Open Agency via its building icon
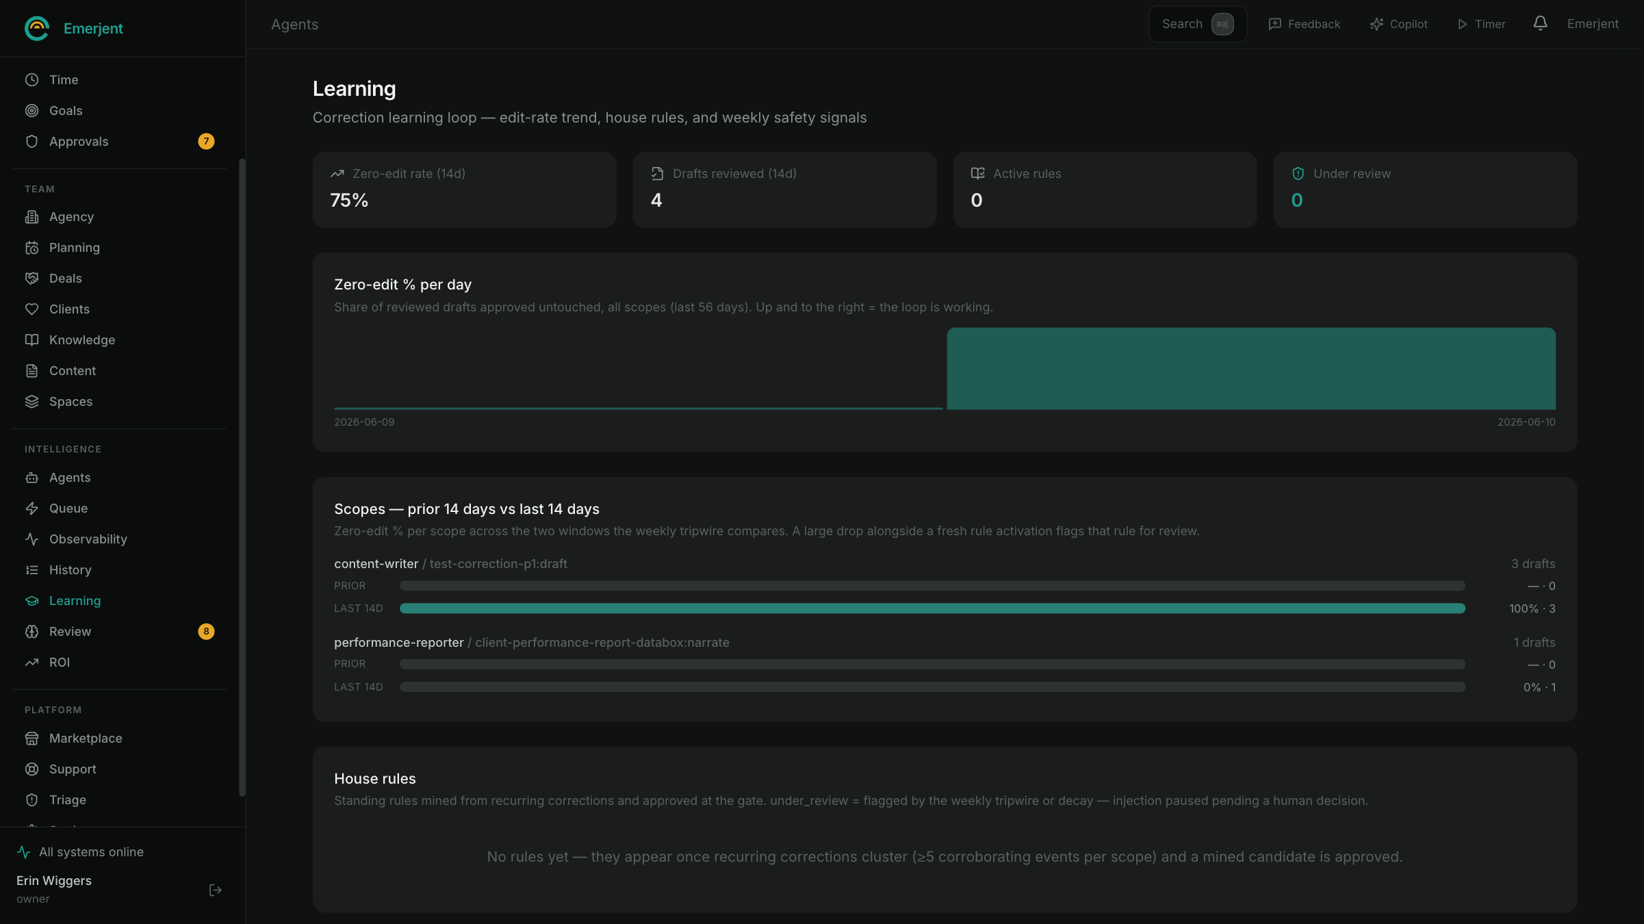1644x924 pixels. tap(31, 216)
